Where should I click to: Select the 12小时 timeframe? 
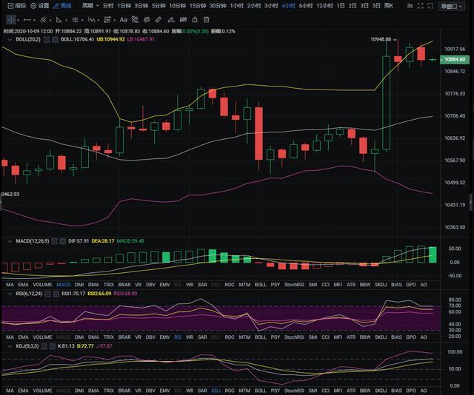point(324,6)
